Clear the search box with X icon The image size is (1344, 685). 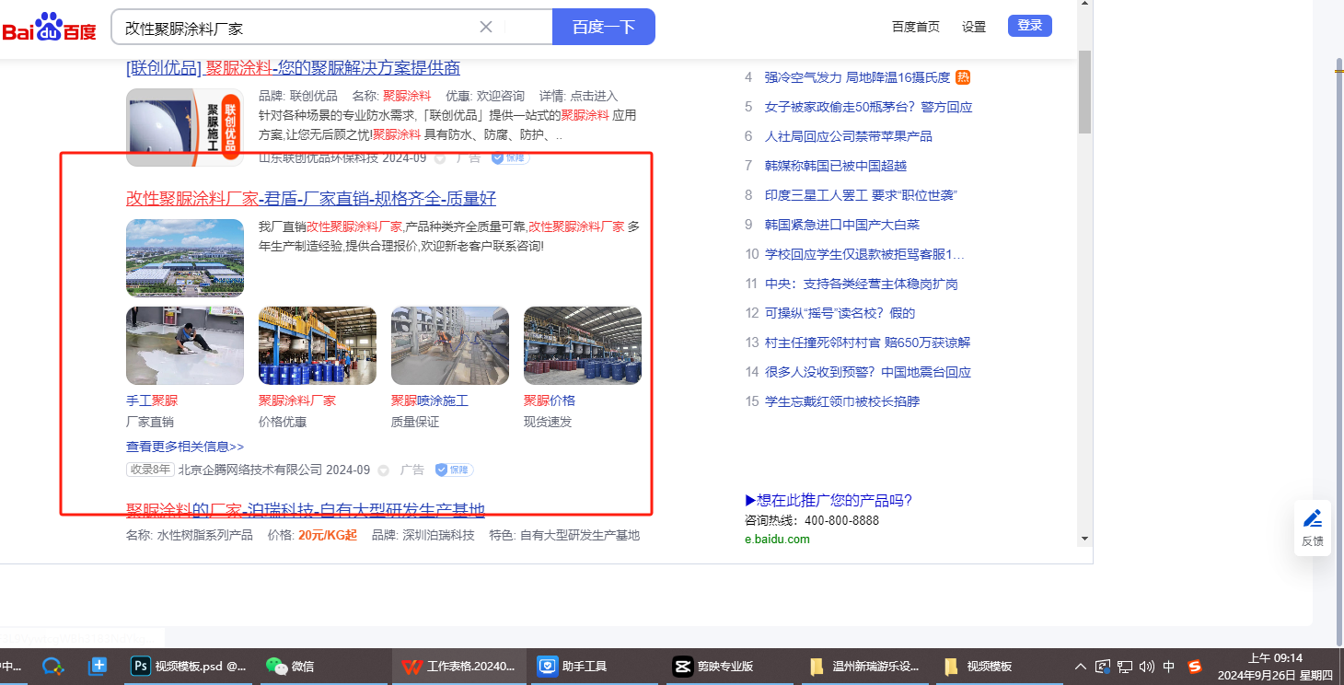(486, 27)
